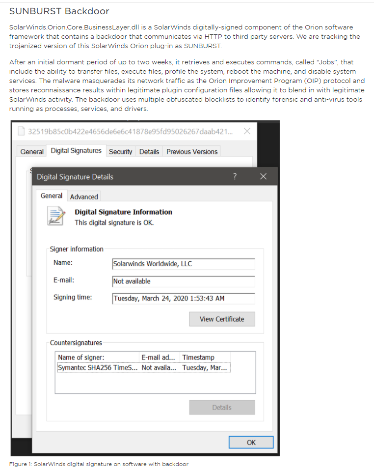This screenshot has height=470, width=374.
Task: Click the Not availa... cell in countersignature row
Action: 159,367
